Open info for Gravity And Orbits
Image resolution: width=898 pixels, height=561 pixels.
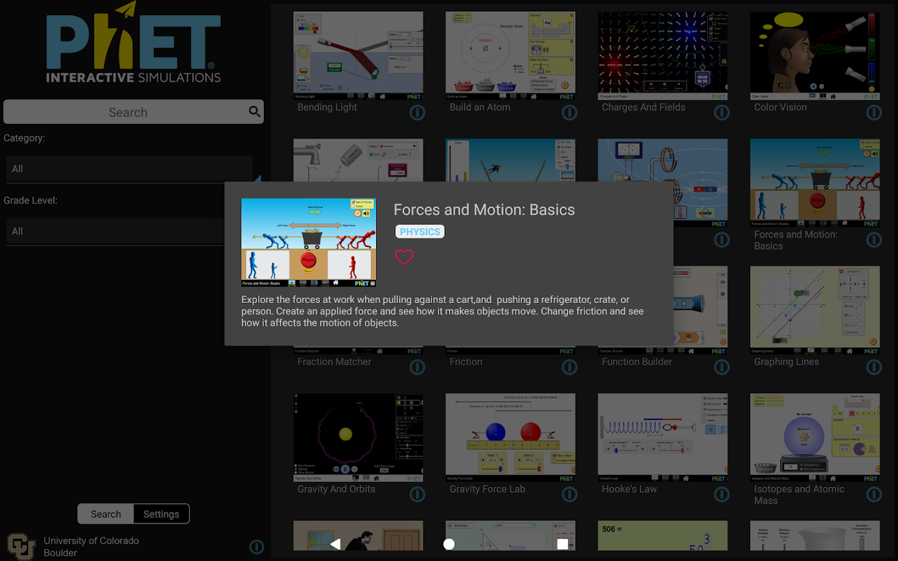point(417,494)
